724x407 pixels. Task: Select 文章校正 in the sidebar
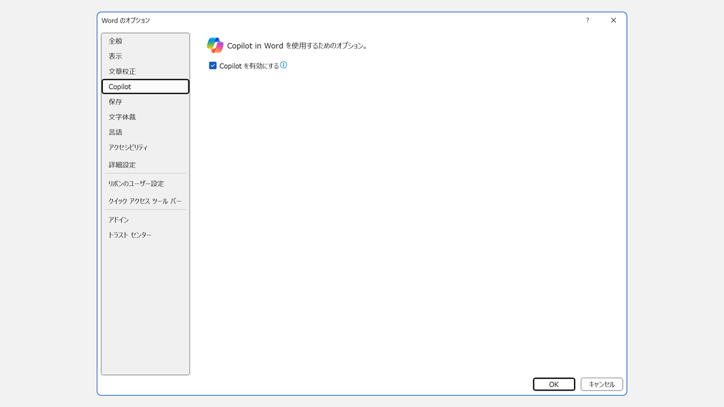(x=122, y=72)
